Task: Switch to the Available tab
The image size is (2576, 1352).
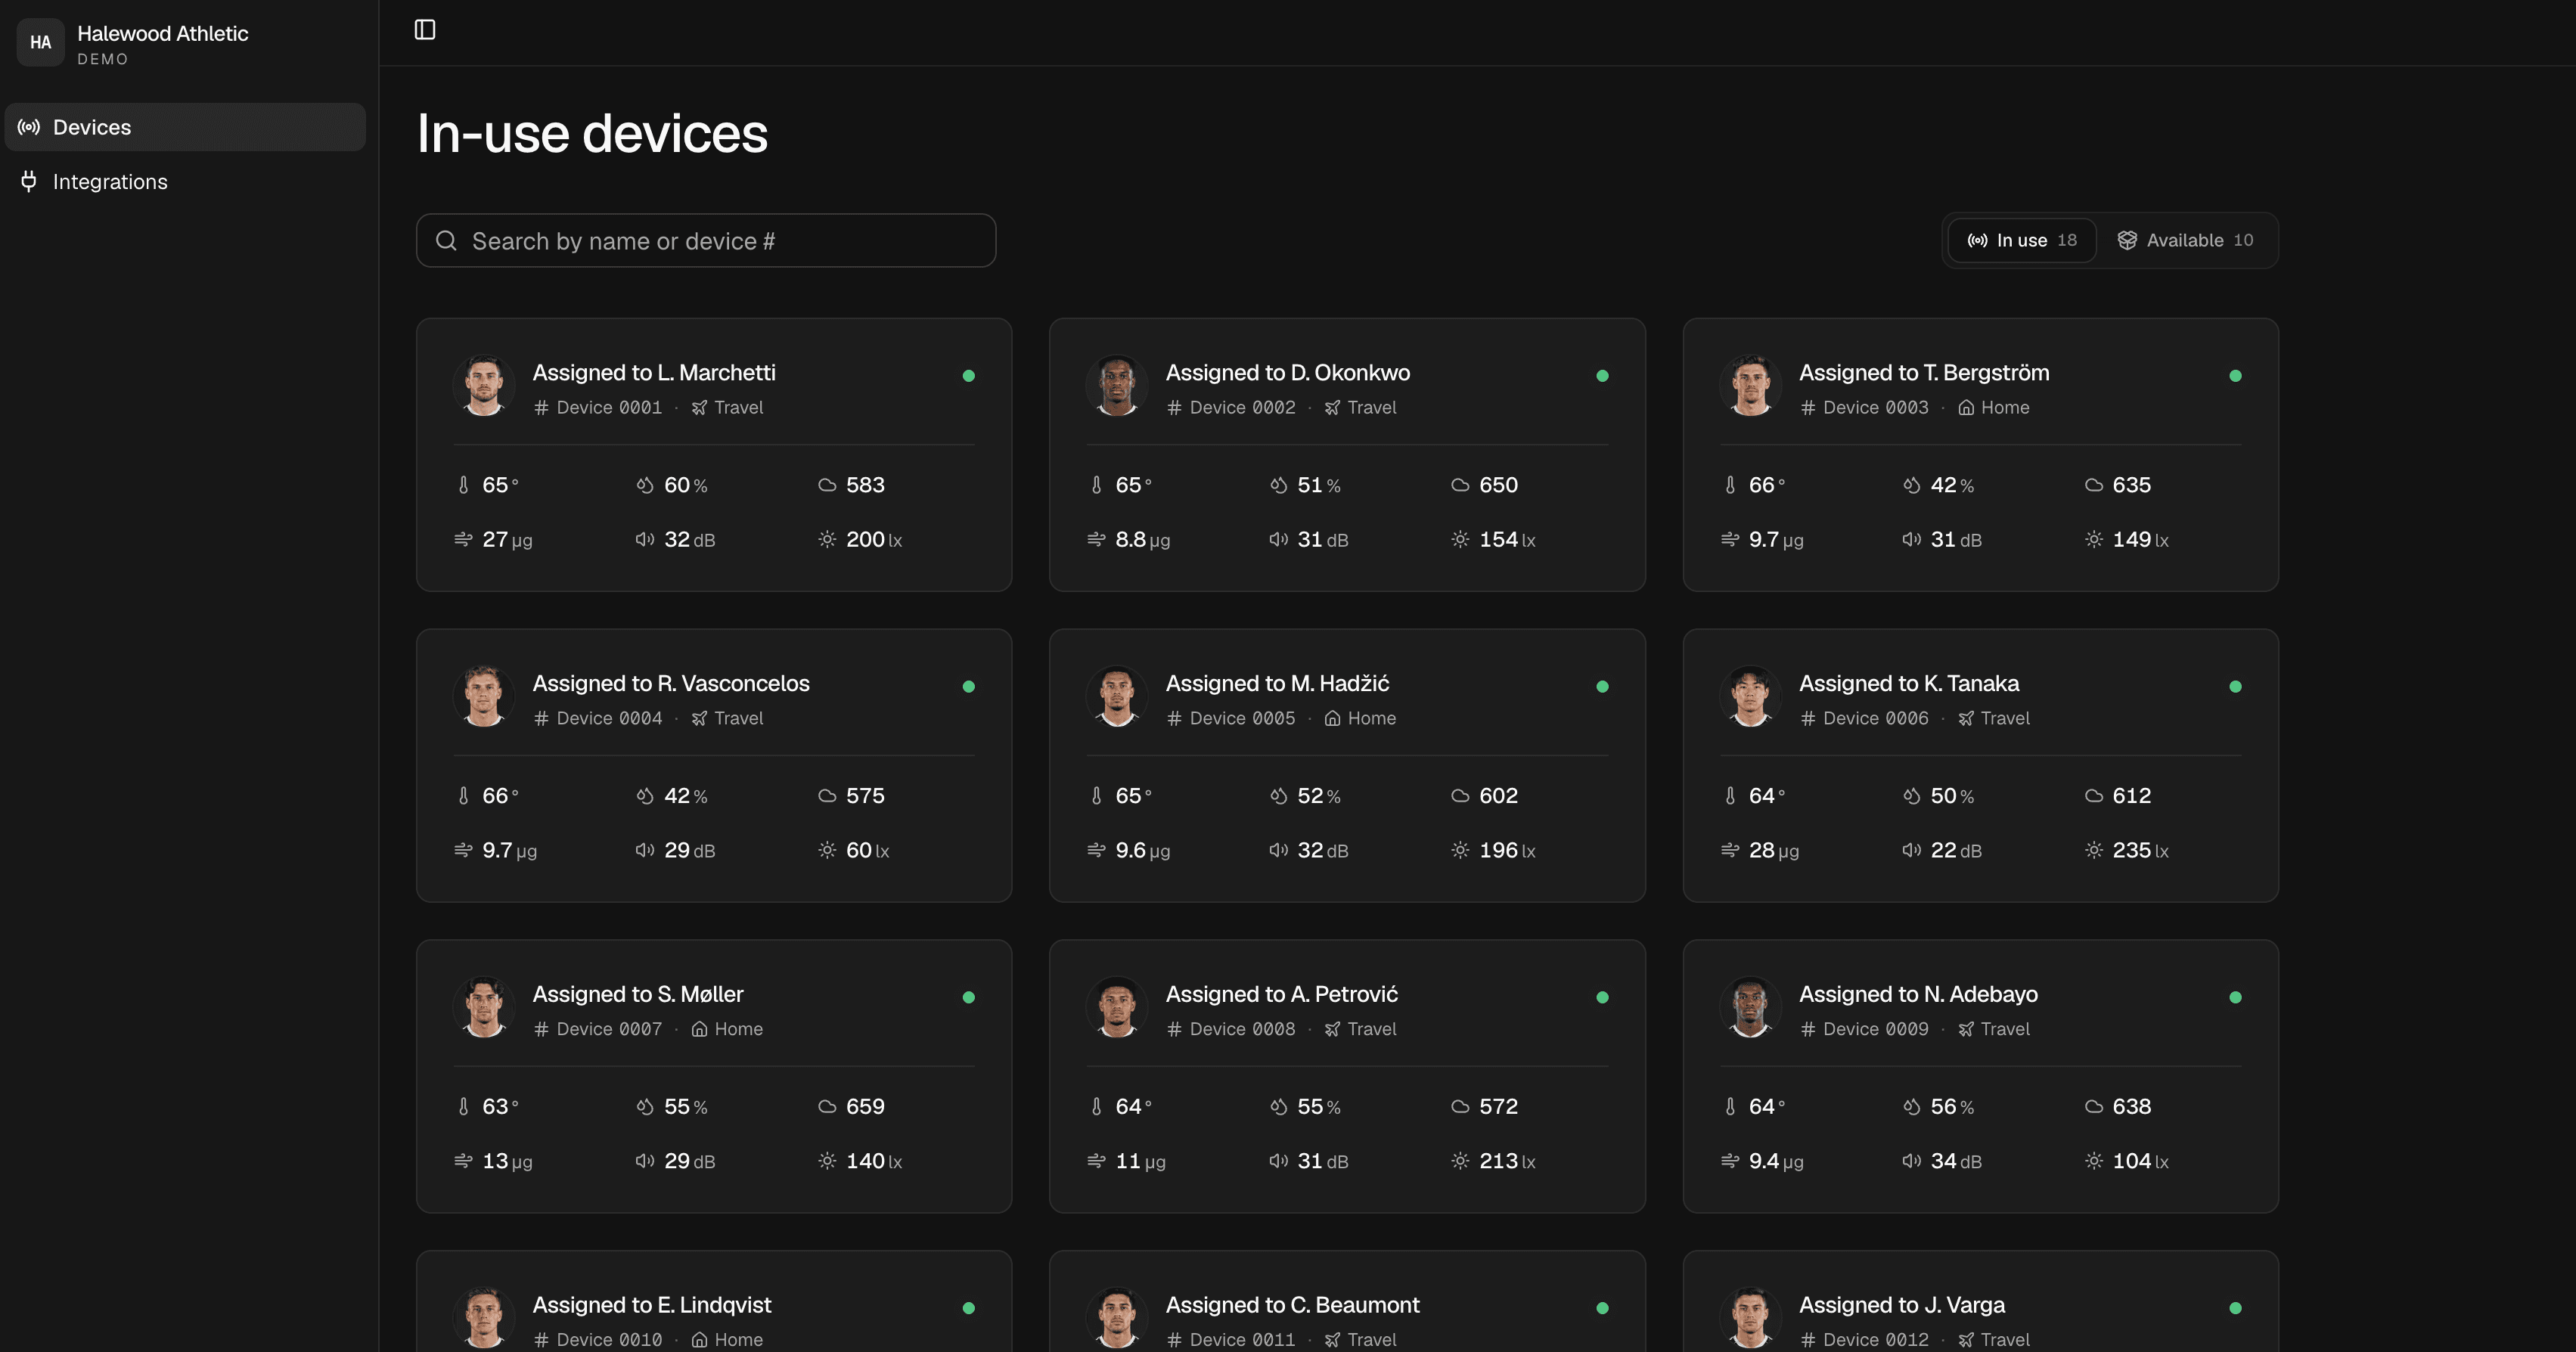Action: (x=2185, y=240)
